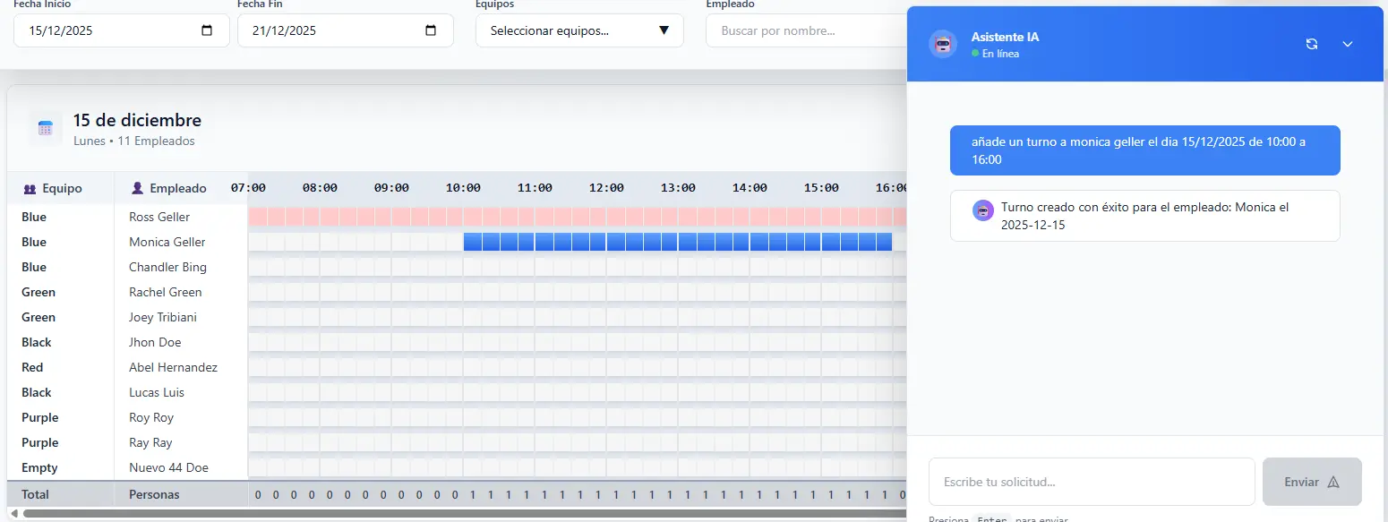1388x522 pixels.
Task: Click the Equipo column header
Action: (61, 188)
